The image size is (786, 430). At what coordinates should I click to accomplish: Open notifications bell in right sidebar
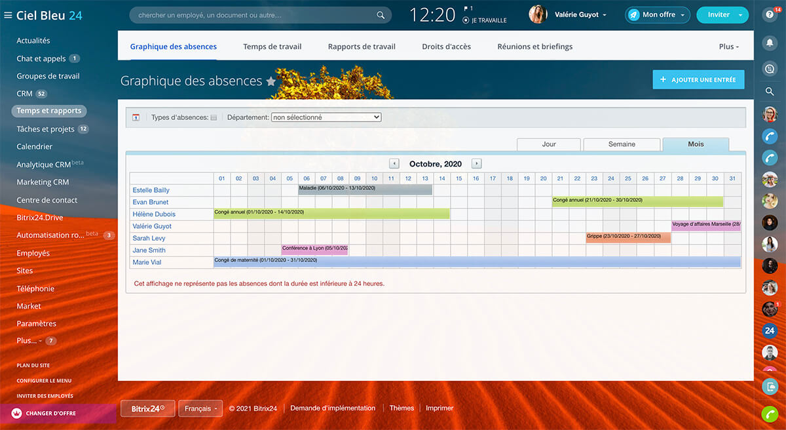770,42
